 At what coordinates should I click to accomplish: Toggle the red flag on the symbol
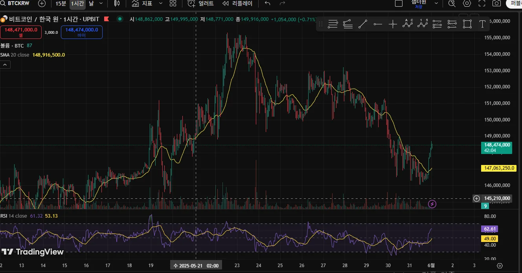pos(107,19)
